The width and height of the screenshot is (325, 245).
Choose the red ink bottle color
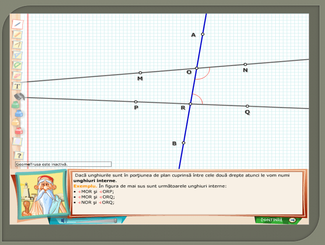click(18, 131)
